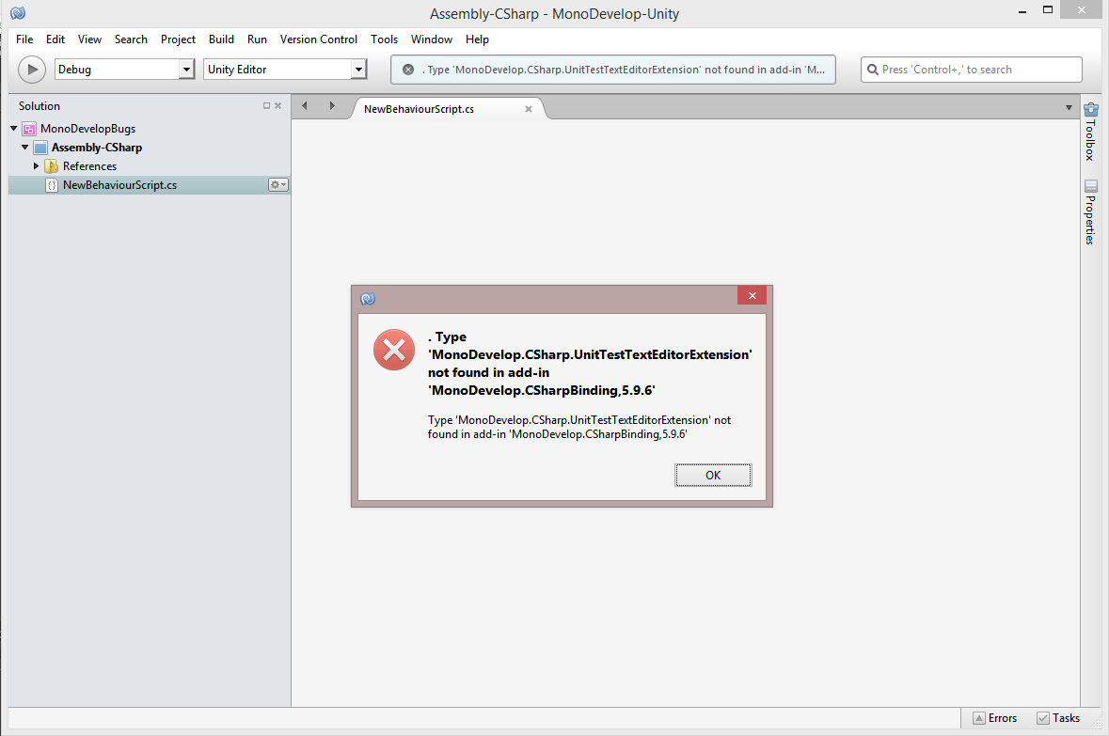Collapse the MonoDevelopBugs solution node
The image size is (1109, 736).
tap(13, 128)
